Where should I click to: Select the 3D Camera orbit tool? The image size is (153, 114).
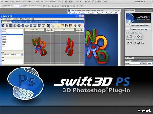coord(127,43)
